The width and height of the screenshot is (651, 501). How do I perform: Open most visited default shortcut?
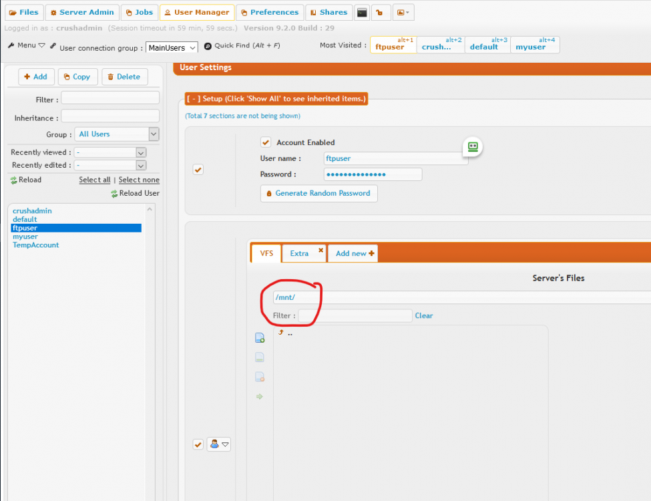(x=488, y=45)
